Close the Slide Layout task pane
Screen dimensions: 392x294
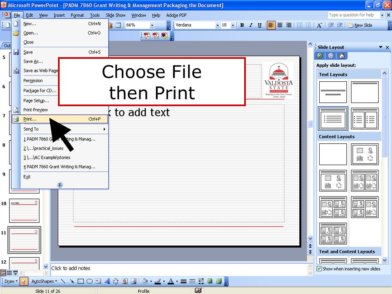point(387,47)
